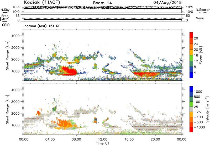Screen dimensions: 210x145
Task: Click the "4" power colorbar value
Action: (195, 72)
